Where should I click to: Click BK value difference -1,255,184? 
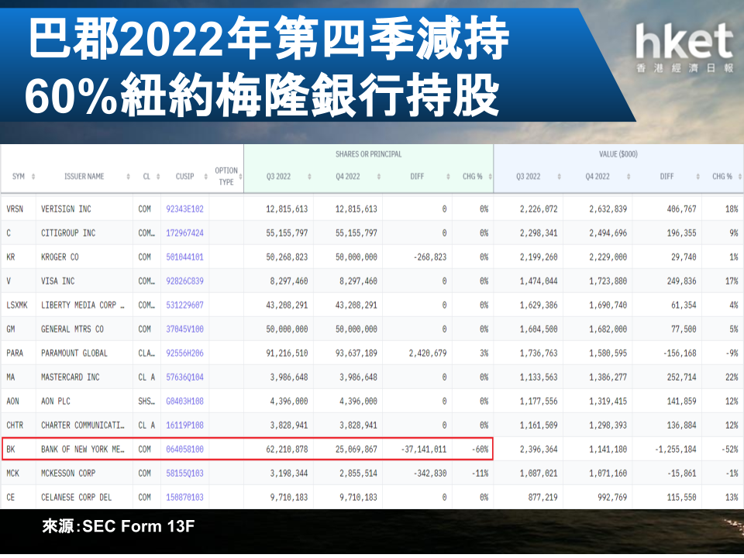675,449
